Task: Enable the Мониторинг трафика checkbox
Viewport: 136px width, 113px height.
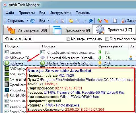Action: (68, 39)
